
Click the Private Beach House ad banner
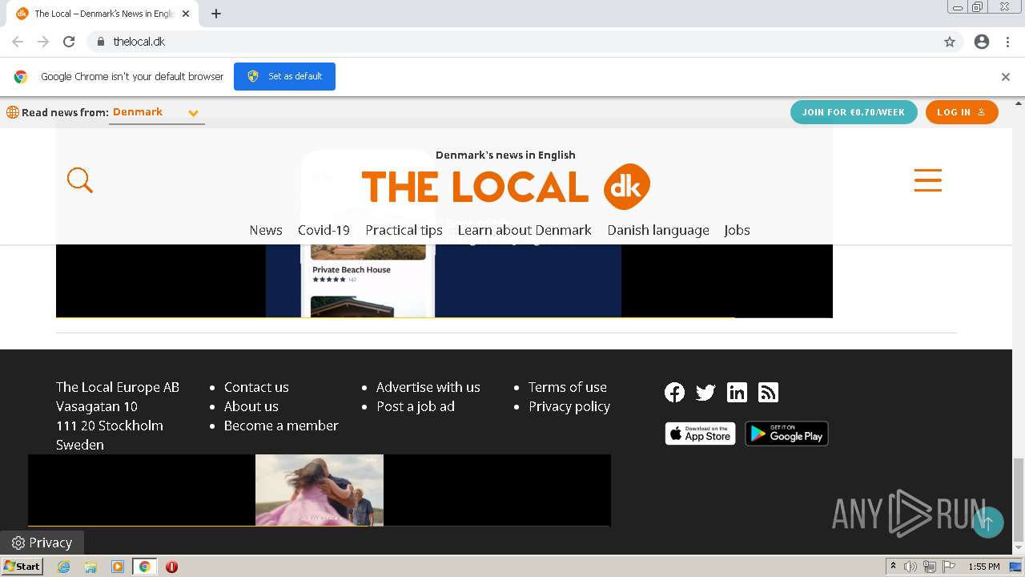click(444, 280)
